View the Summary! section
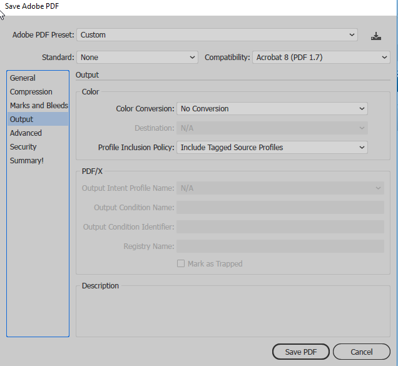This screenshot has height=366, width=398. point(38,160)
